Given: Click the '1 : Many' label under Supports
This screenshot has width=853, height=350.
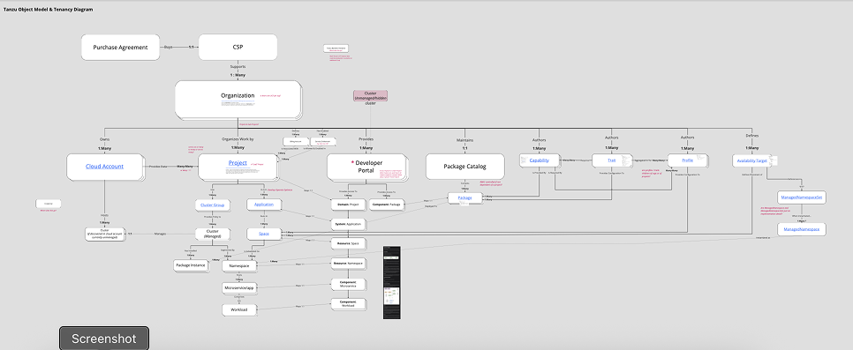Looking at the screenshot, I should click(238, 74).
